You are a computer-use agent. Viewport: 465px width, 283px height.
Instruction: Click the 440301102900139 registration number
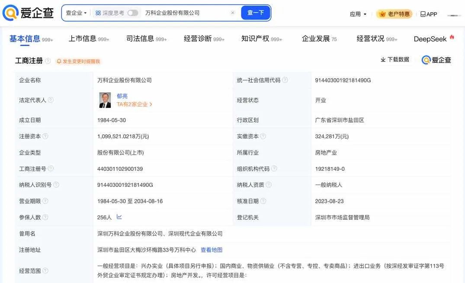click(x=120, y=169)
